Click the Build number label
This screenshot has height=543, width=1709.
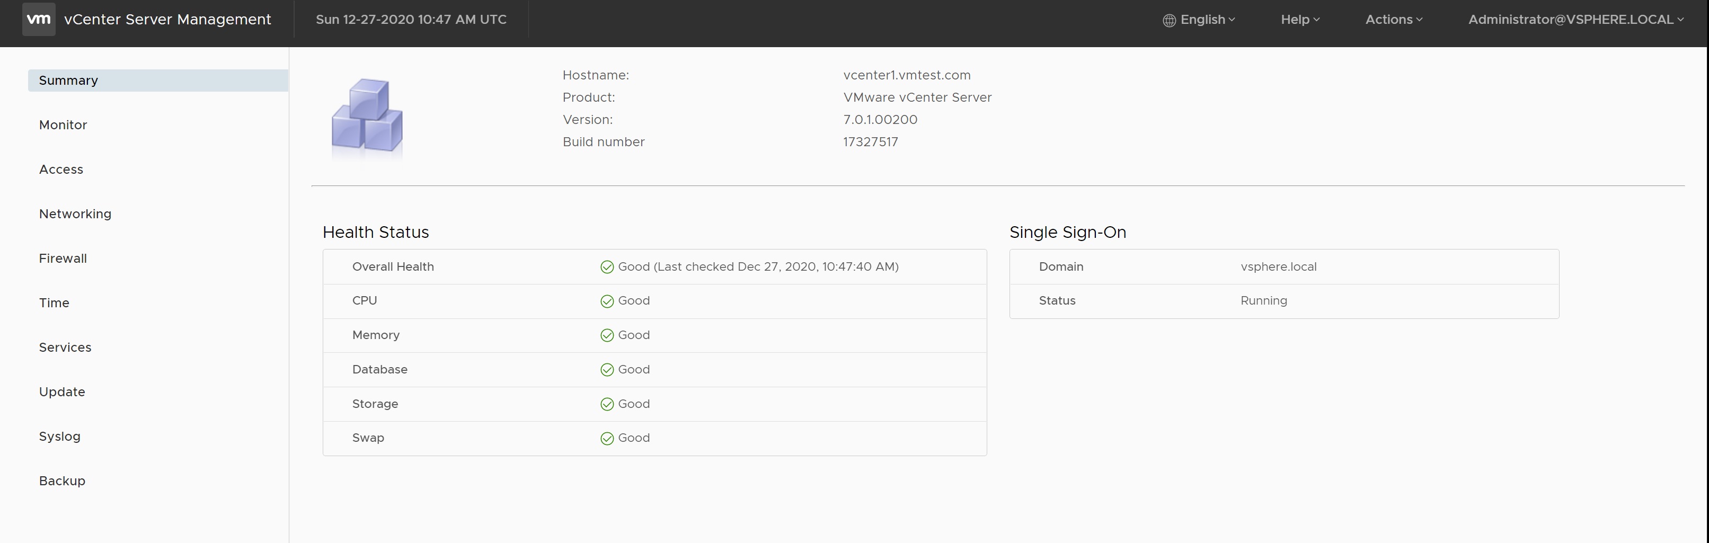603,141
